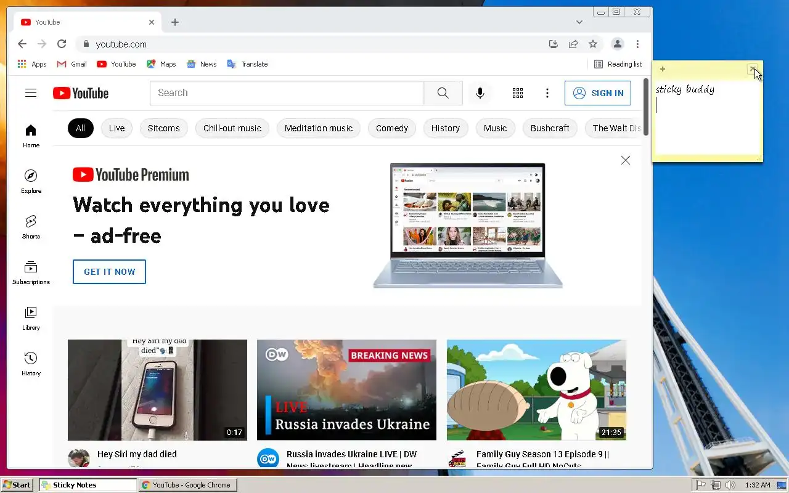This screenshot has width=789, height=493.
Task: Open the YouTube bookmark in bookmarks bar
Action: tap(116, 64)
